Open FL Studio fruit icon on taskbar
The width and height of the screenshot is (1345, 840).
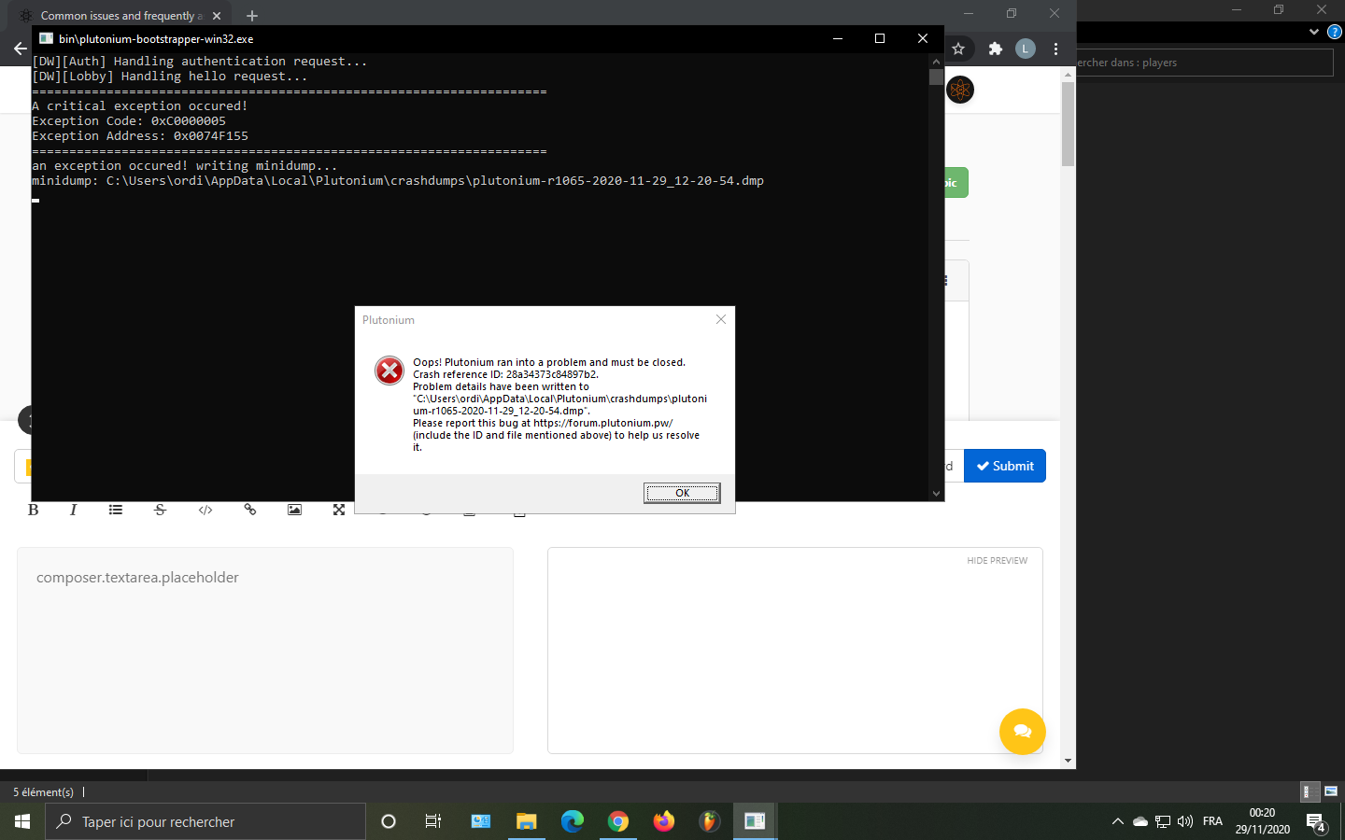coord(709,821)
